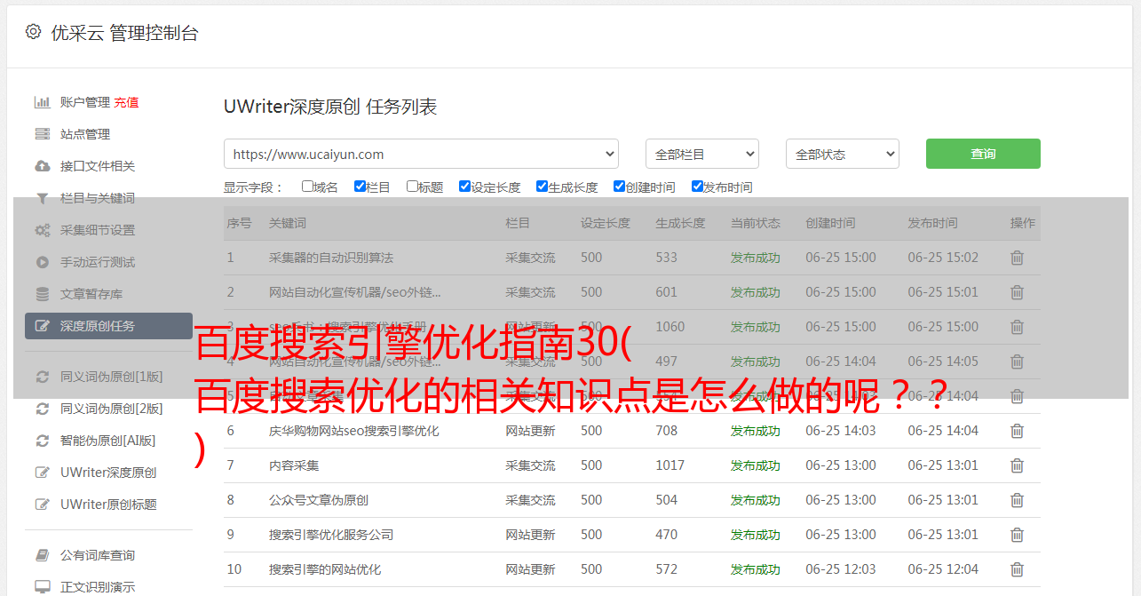
Task: Delete the 庆华购物网站seo搜索引擎优化 row
Action: pyautogui.click(x=1018, y=431)
